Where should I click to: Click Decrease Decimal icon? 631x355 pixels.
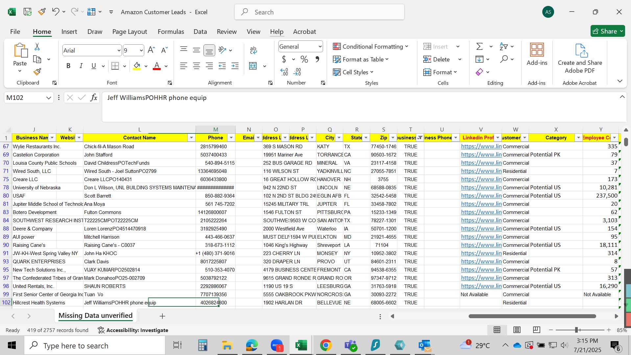[x=297, y=72]
